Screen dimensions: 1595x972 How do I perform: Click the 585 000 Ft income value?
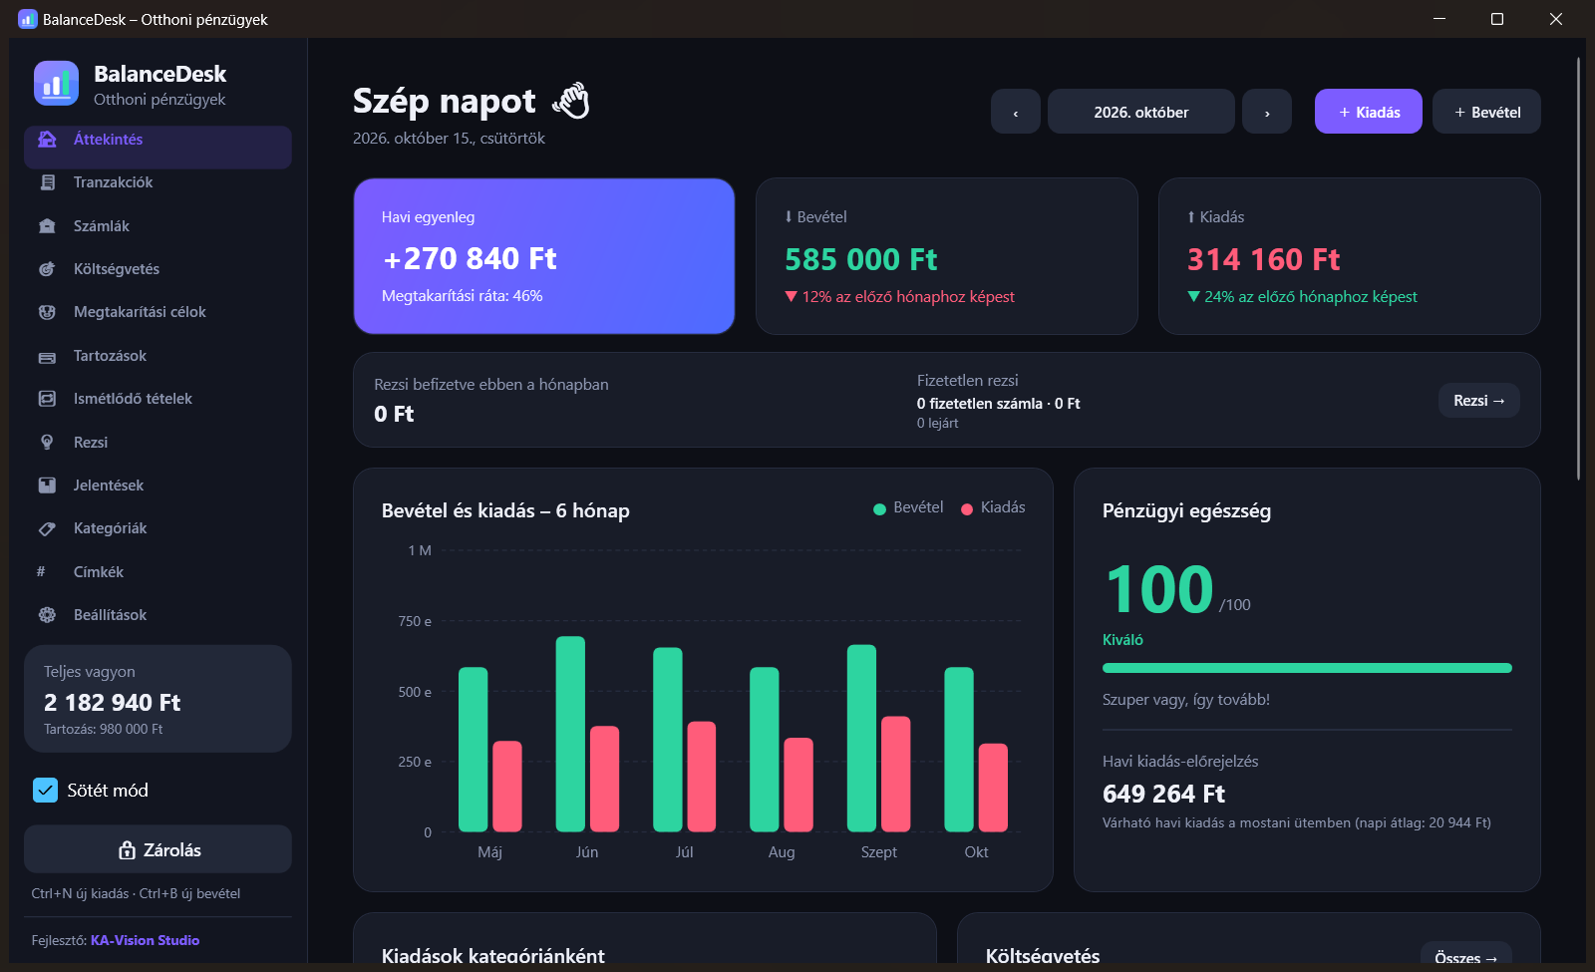(861, 259)
